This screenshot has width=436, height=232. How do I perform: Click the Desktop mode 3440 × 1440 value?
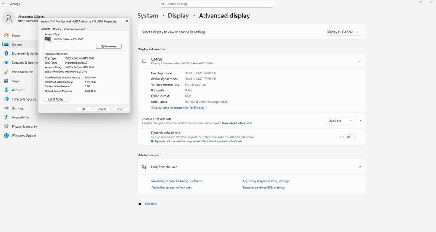201,73
